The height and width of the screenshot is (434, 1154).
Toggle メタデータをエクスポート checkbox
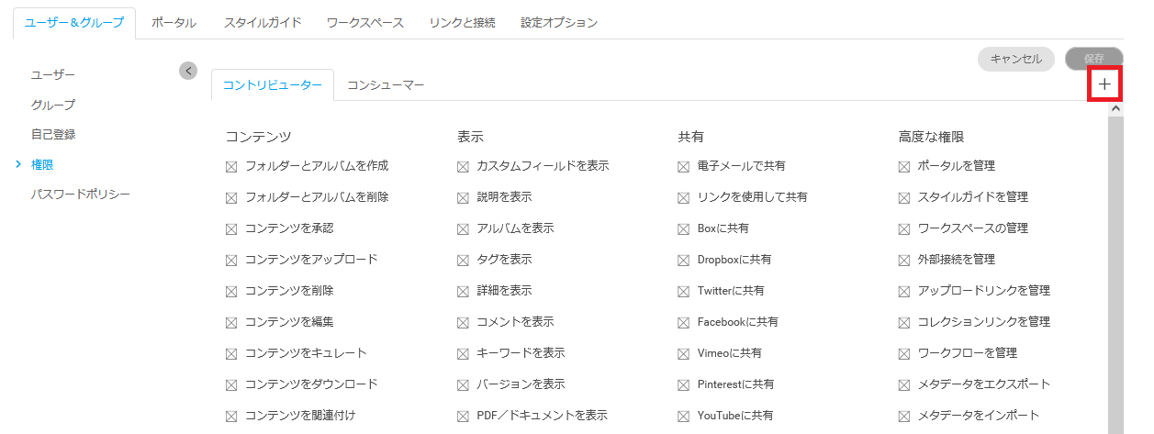(904, 384)
